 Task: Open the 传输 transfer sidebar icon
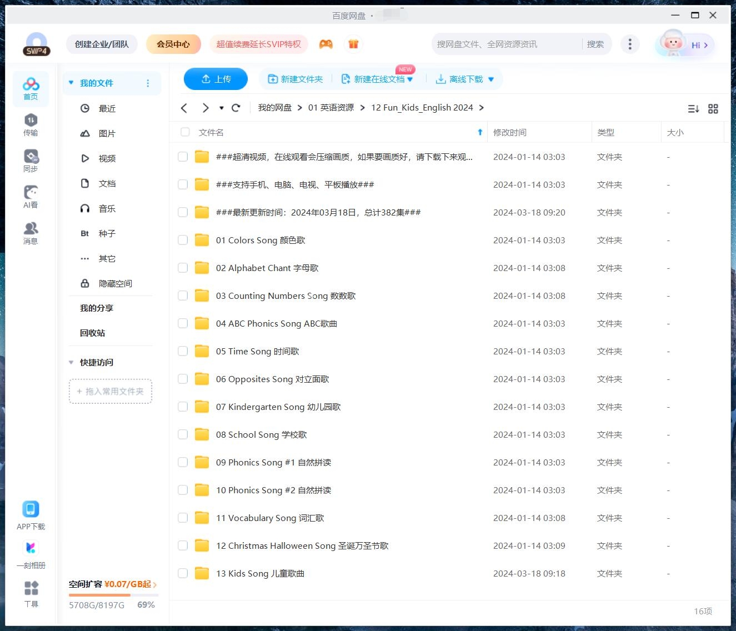point(31,124)
